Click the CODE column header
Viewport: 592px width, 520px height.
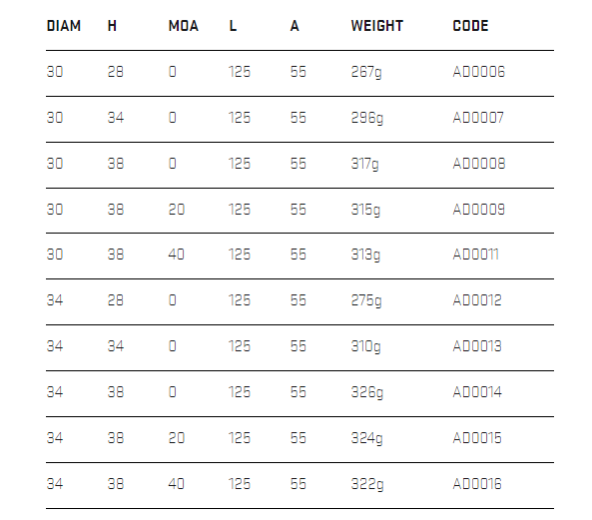pos(470,26)
